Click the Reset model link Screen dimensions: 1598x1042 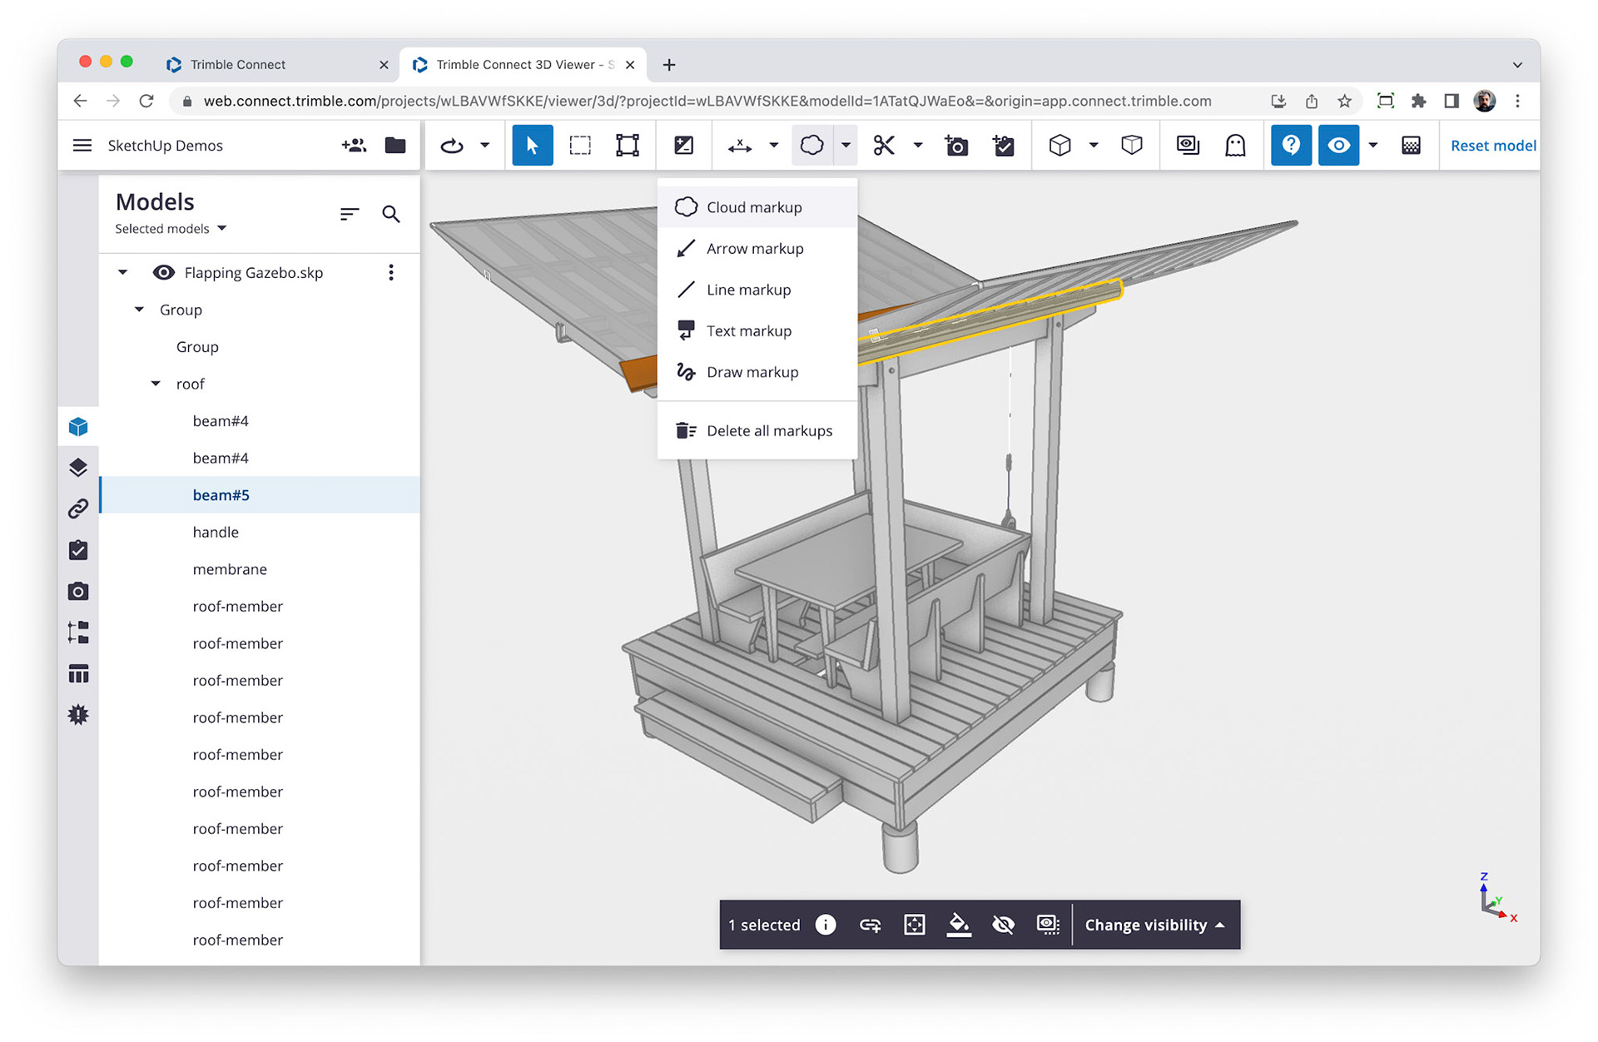click(x=1492, y=145)
